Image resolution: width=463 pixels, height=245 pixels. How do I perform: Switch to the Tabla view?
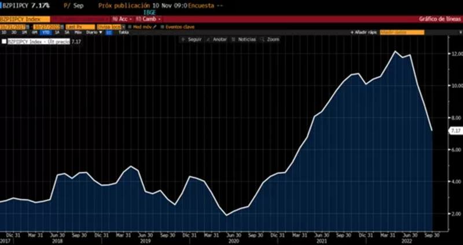coord(123,32)
